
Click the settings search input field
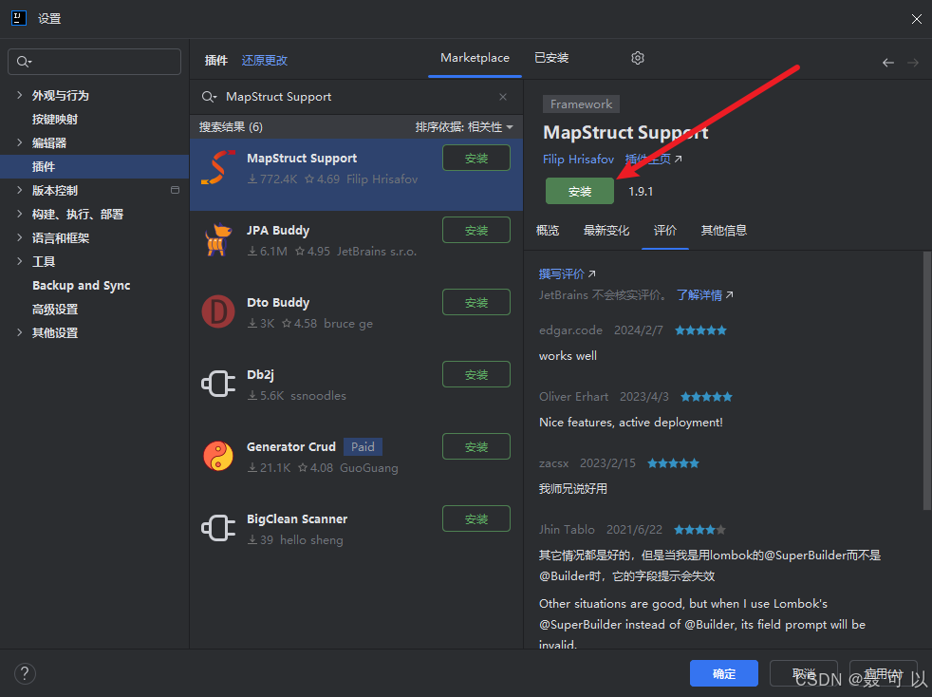tap(94, 61)
